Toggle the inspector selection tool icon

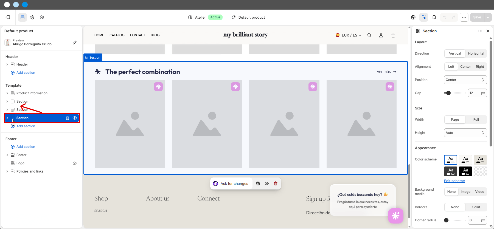click(424, 17)
